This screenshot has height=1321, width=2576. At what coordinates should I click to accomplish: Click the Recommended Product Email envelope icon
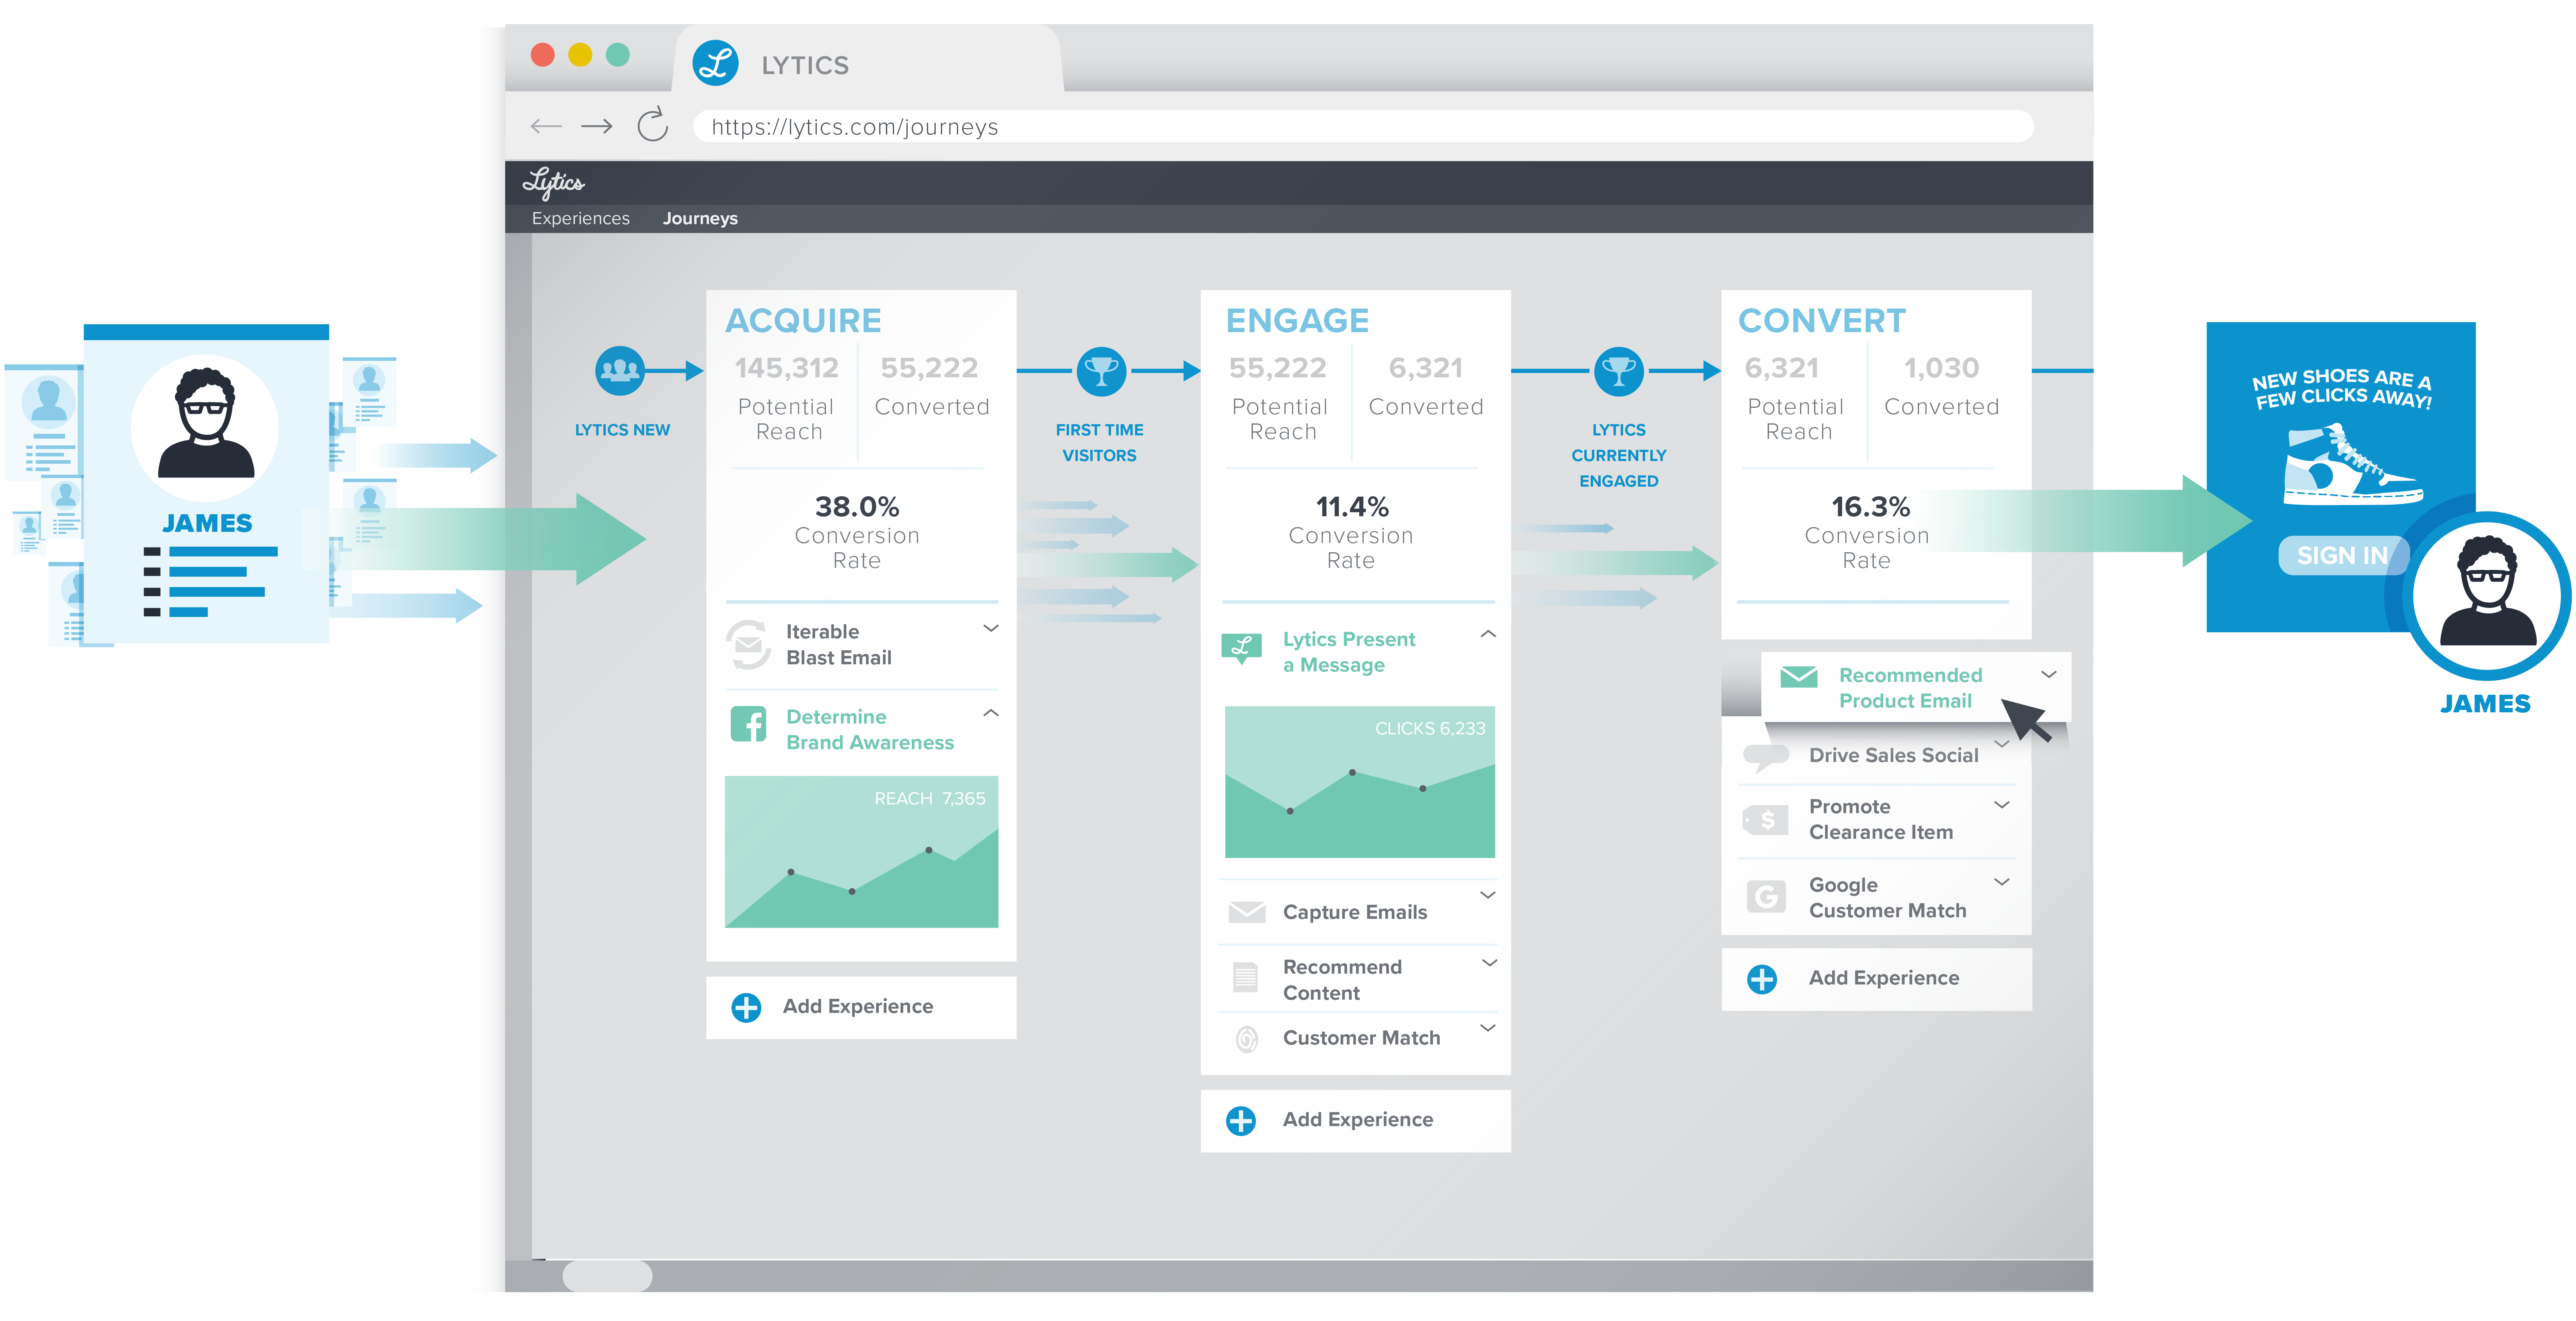1798,676
